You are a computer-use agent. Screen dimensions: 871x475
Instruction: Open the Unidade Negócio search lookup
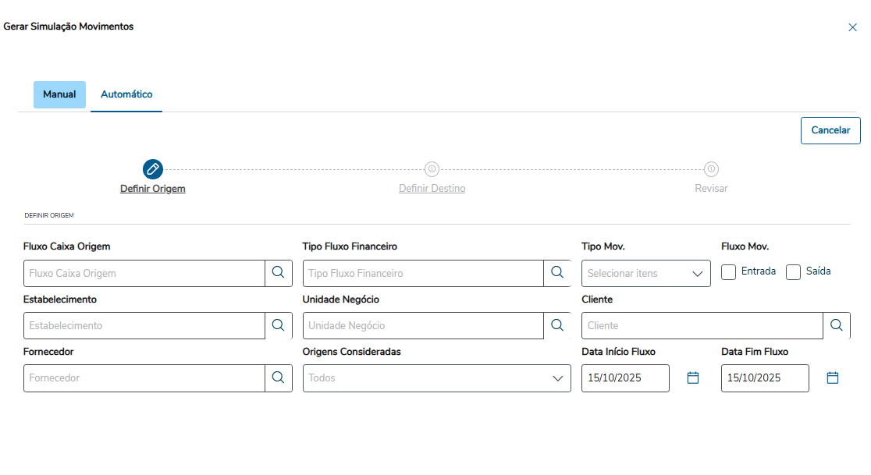(557, 325)
